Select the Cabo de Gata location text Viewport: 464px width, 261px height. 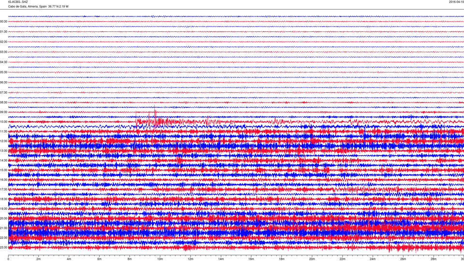[38, 6]
